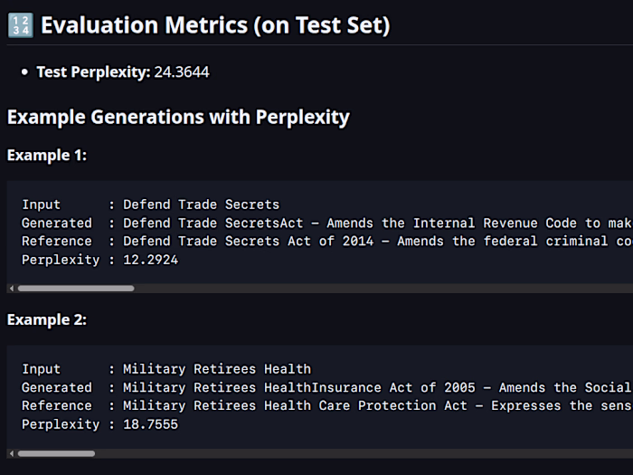Click the Generated line in Example 1
The height and width of the screenshot is (475, 633).
(x=326, y=223)
